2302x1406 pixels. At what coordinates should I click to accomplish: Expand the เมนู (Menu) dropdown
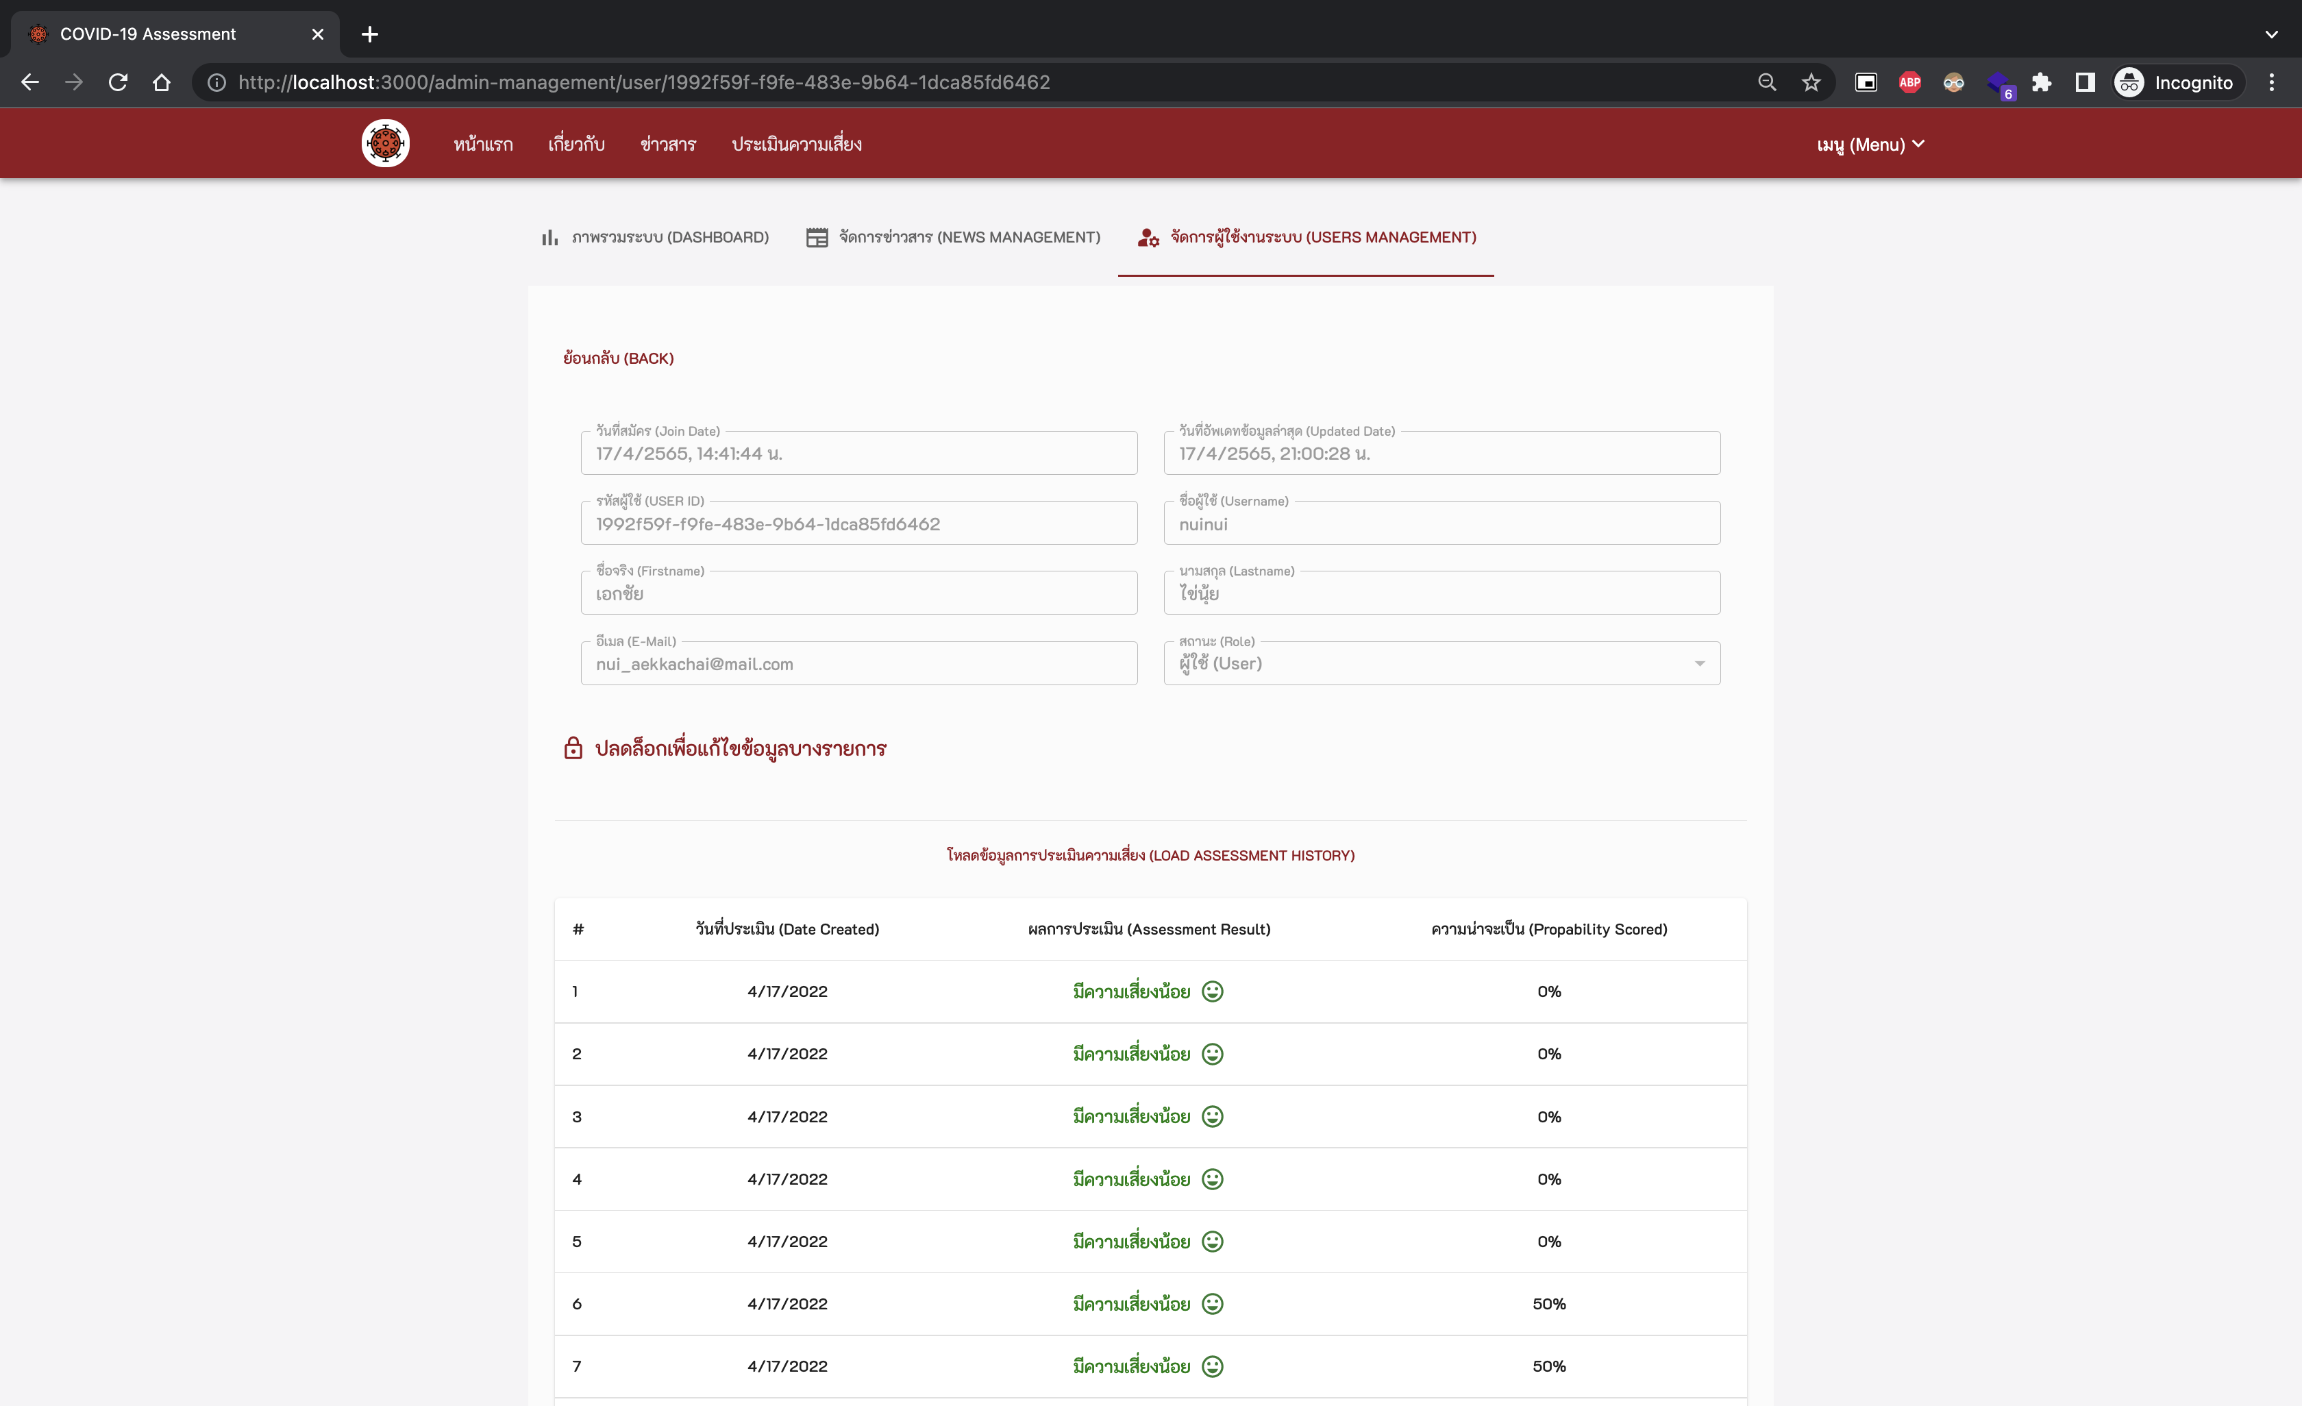click(1870, 144)
